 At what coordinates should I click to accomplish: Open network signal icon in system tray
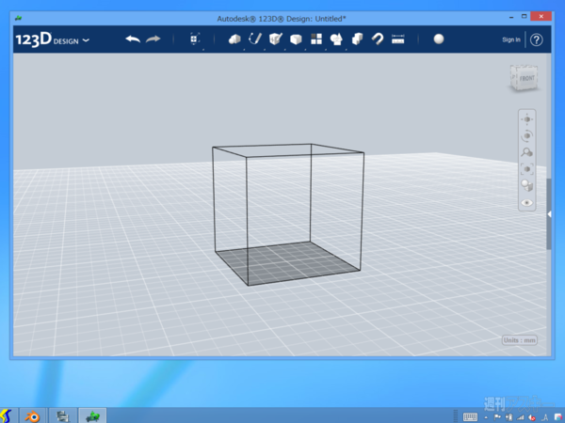pos(521,417)
